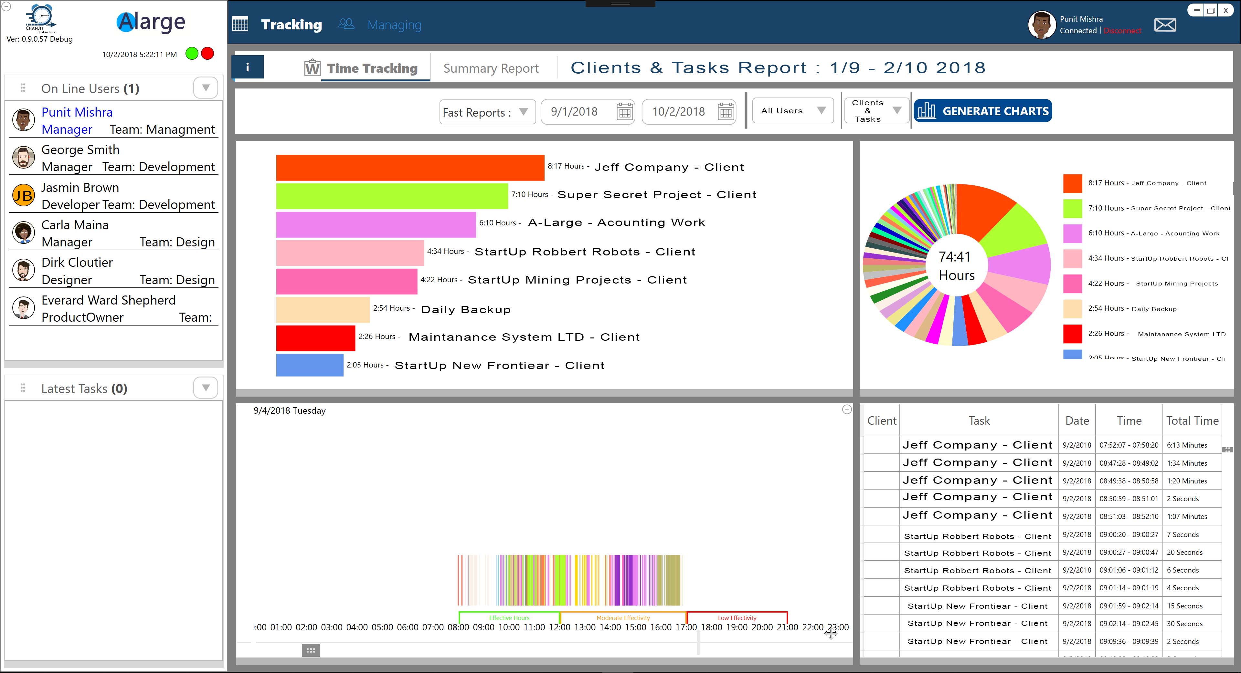Switch to the Summary Report tab
The height and width of the screenshot is (673, 1241).
tap(491, 68)
